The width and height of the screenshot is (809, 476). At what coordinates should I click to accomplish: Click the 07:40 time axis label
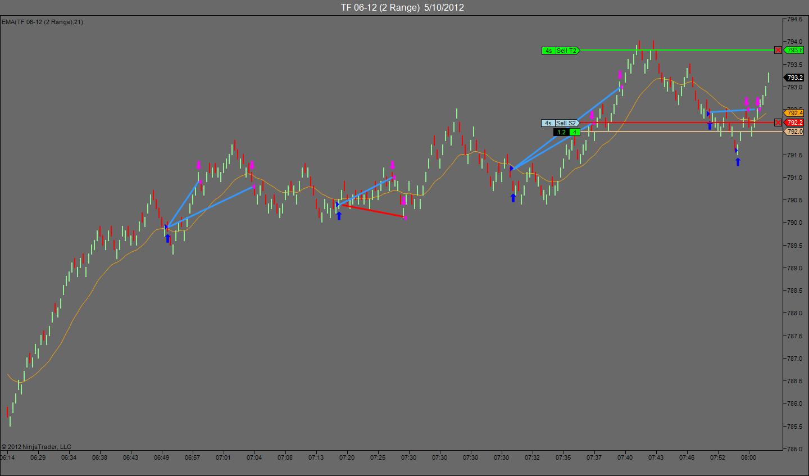pyautogui.click(x=625, y=457)
